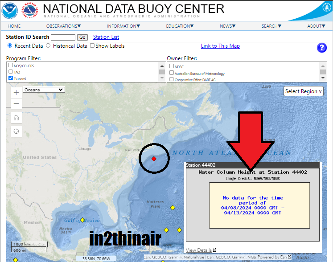This screenshot has height=262, width=333.
Task: Enable the Show Labels checkbox
Action: coord(92,45)
